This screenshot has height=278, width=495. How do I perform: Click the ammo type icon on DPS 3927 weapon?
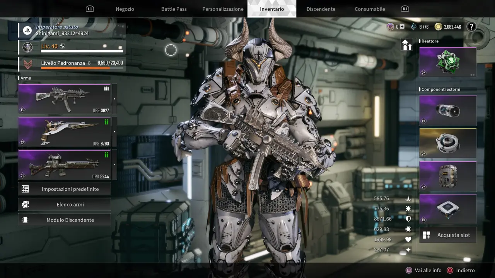point(106,89)
